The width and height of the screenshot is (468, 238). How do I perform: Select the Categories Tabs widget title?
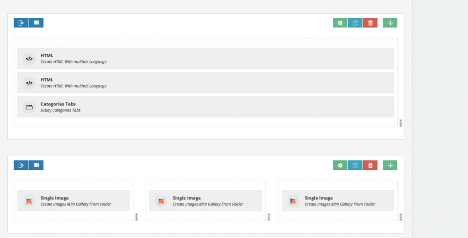click(58, 104)
